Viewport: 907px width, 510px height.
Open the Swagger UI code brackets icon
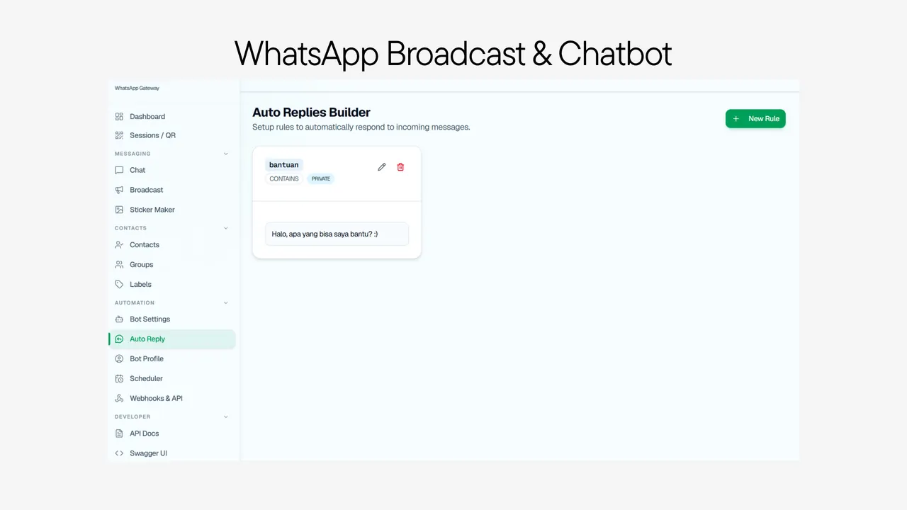pyautogui.click(x=119, y=453)
